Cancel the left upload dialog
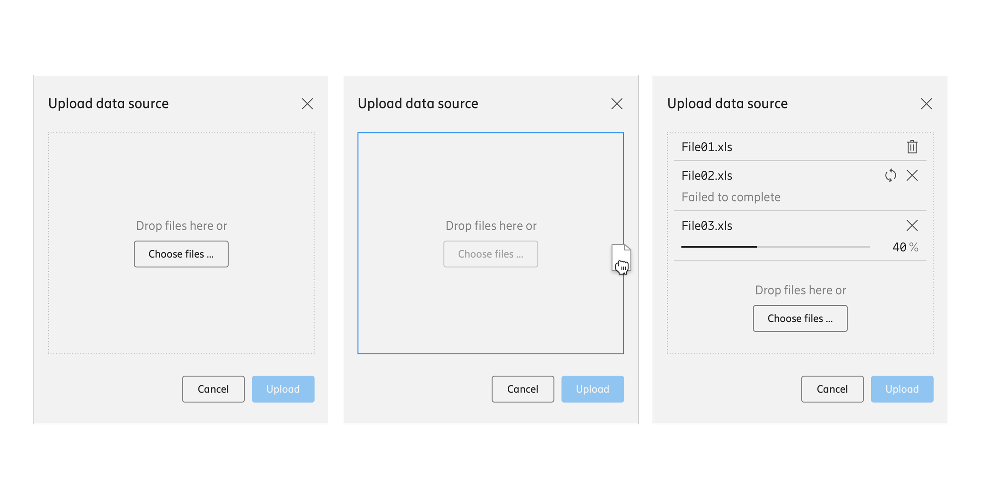This screenshot has width=981, height=500. pos(213,389)
